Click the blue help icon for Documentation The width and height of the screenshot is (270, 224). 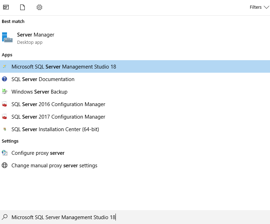5,79
